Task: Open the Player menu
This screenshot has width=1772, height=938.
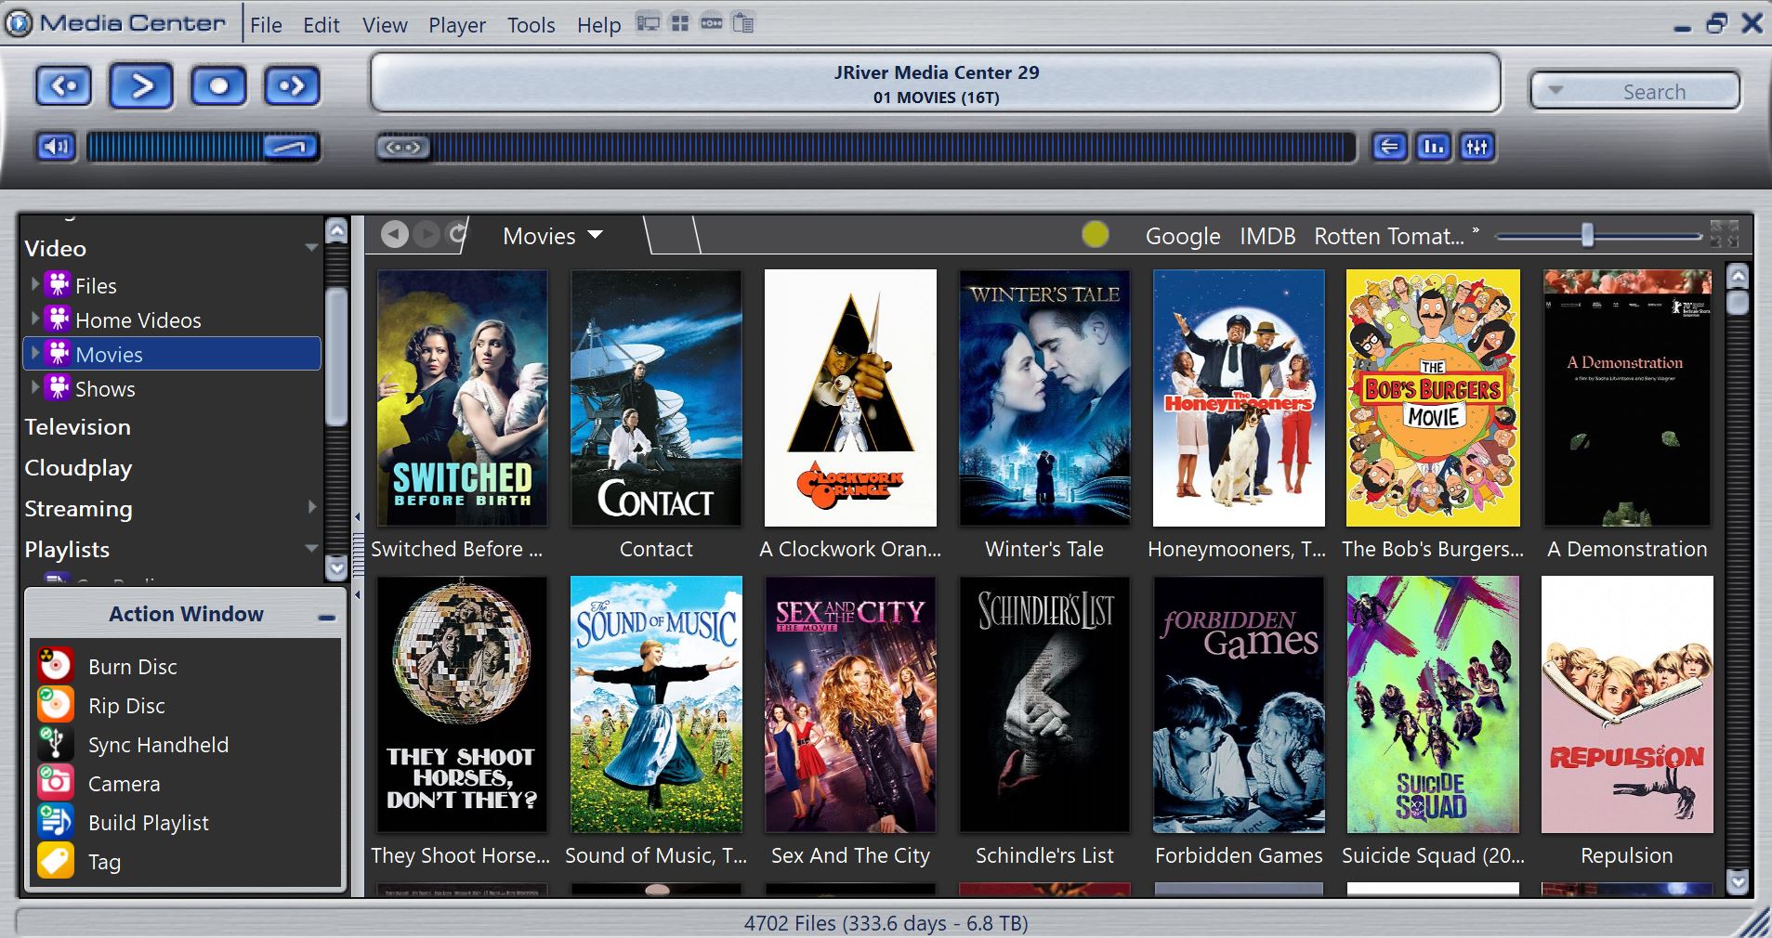Action: tap(457, 25)
